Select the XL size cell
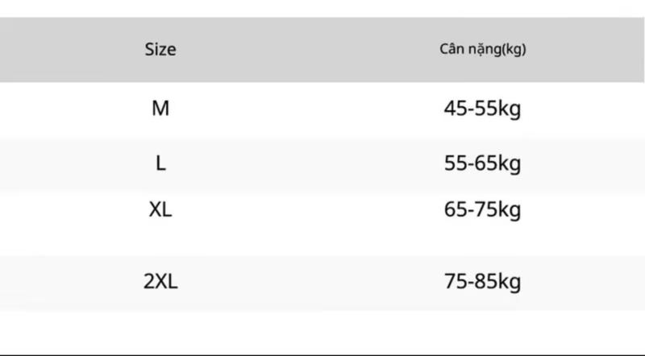645x356 pixels. [160, 210]
